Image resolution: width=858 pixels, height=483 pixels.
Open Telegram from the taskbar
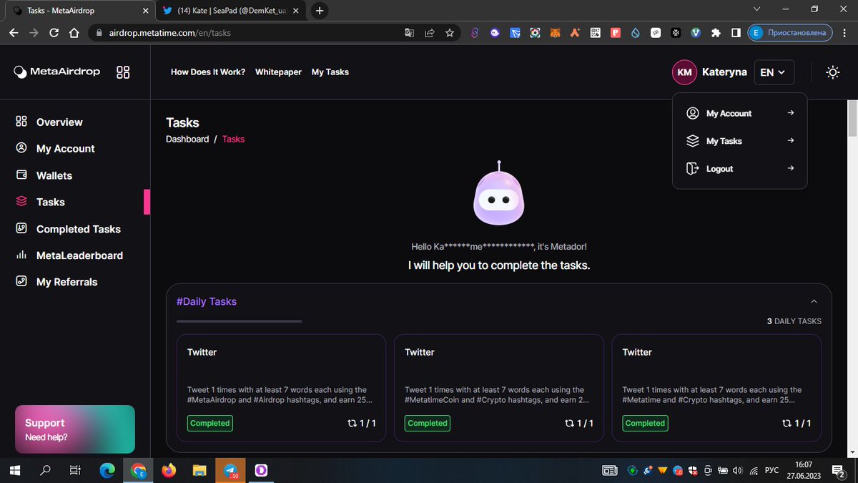[x=230, y=470]
